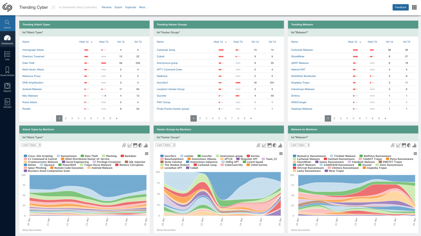Switch Attack Types by Mentions to line chart
Screen dimensions: 421x236
[x=130, y=145]
